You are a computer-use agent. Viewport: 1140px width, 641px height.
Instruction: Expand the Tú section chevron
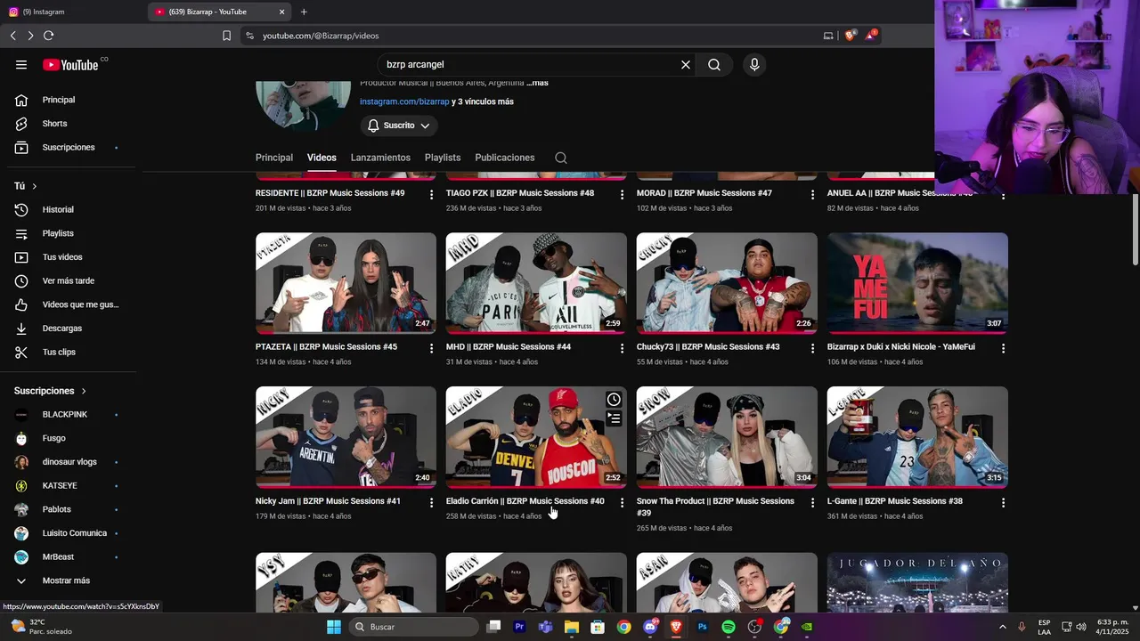[34, 186]
